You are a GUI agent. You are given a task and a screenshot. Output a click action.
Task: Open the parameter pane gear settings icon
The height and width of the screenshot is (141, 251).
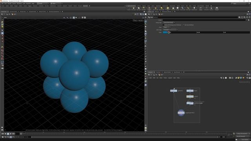coord(240,17)
